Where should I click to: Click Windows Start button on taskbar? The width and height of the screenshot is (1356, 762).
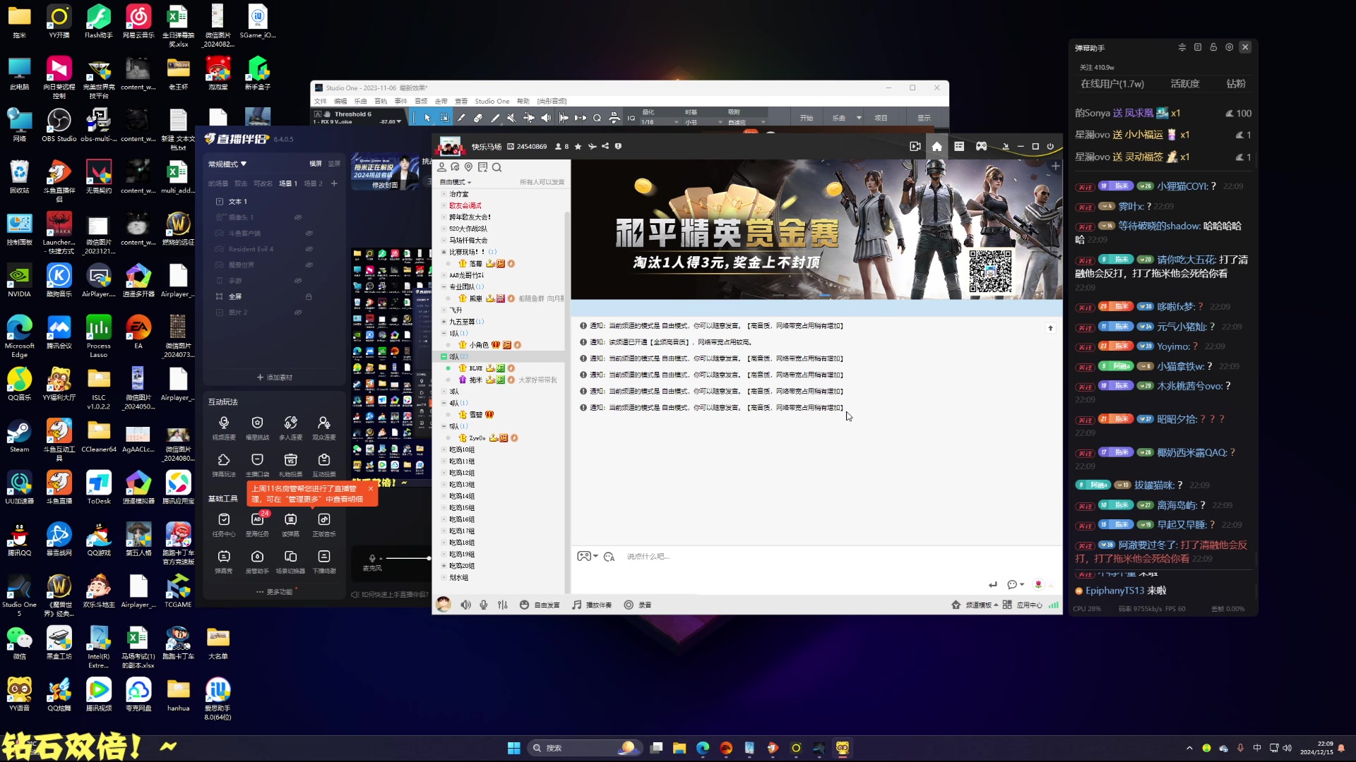514,748
